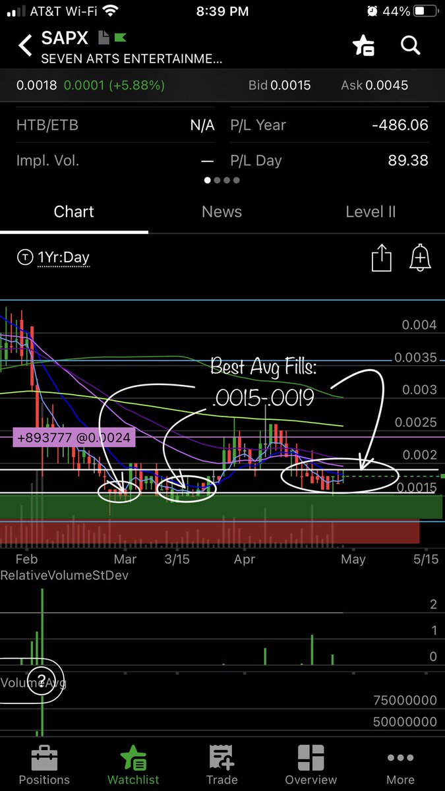
Task: Open the Positions briefcase tab
Action: [x=44, y=765]
